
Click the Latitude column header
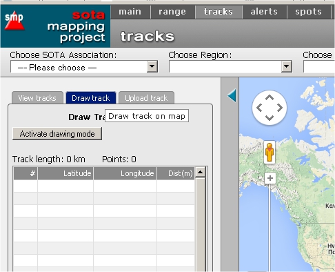click(65, 173)
